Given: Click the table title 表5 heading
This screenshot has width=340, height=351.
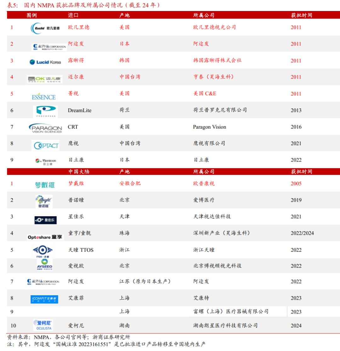Looking at the screenshot, I should click(x=83, y=5).
